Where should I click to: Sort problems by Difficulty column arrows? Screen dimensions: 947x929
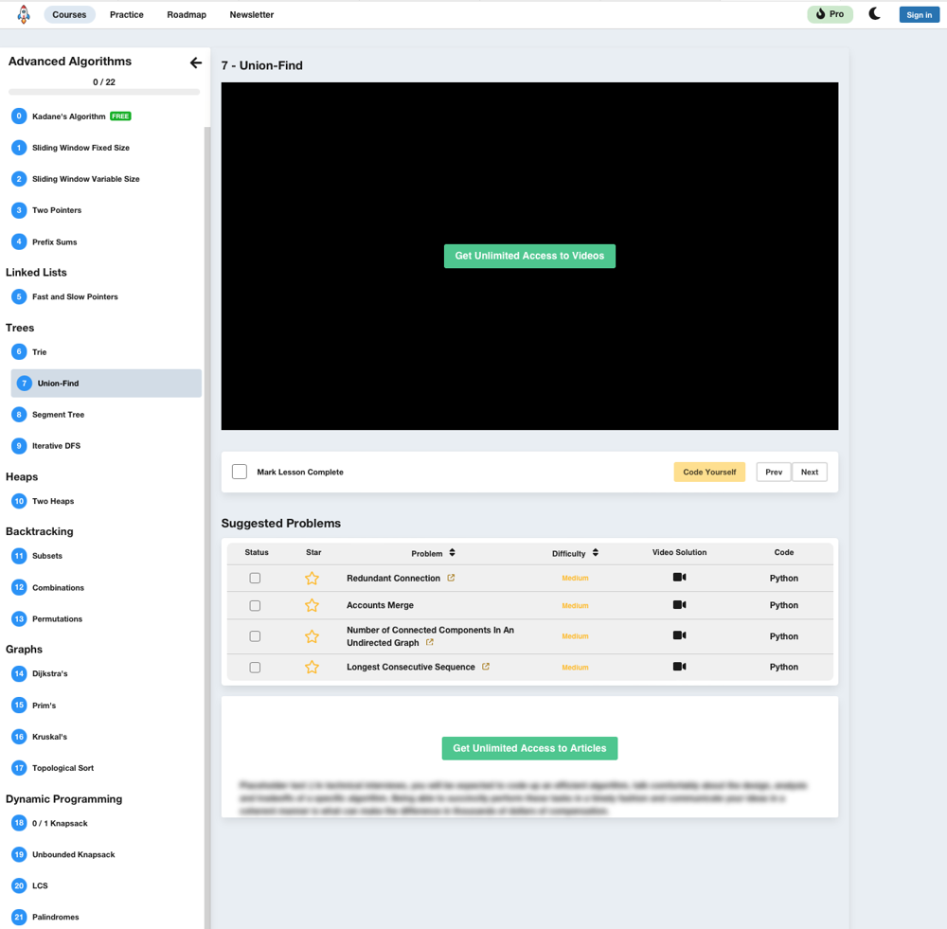[595, 553]
